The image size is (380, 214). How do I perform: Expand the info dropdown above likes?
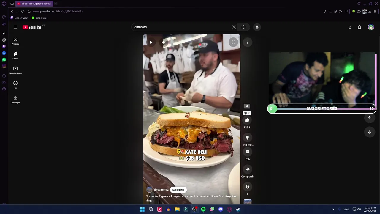(247, 113)
